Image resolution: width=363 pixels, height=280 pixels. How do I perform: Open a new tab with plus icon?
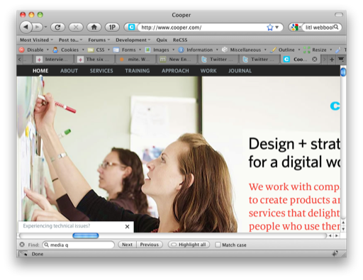[332, 60]
